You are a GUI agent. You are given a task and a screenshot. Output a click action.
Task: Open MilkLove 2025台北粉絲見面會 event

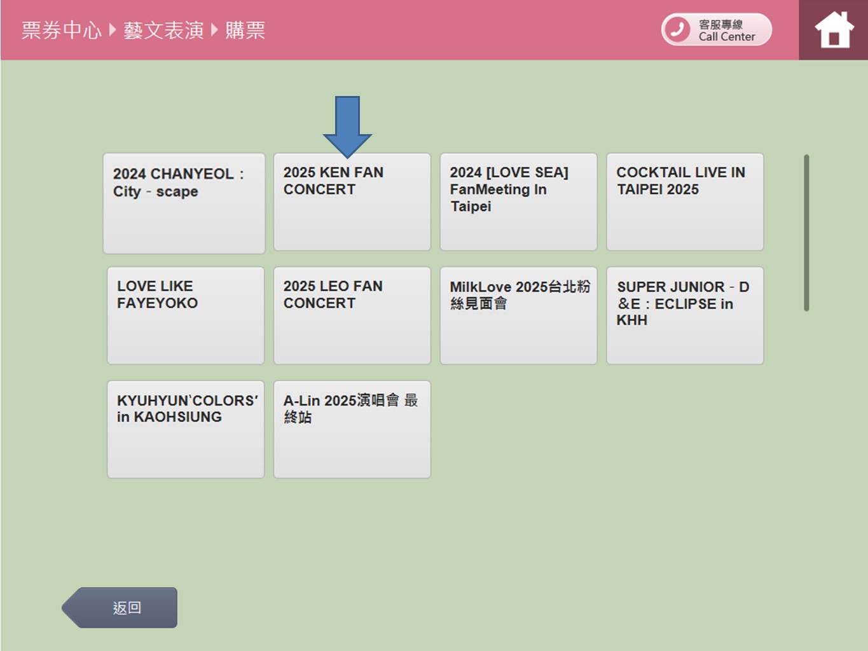[519, 316]
